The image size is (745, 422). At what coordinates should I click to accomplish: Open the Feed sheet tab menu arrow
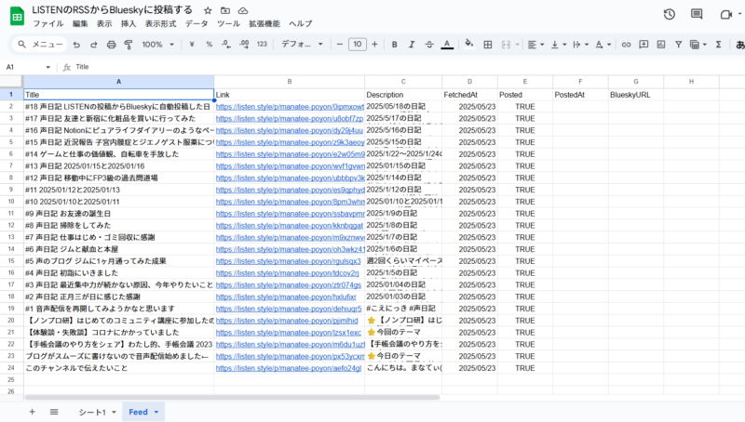pos(156,412)
